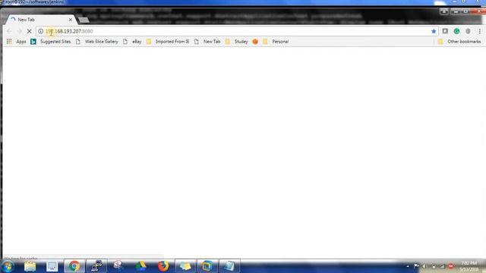The height and width of the screenshot is (273, 486).
Task: Open the eBay bookmark
Action: [132, 42]
